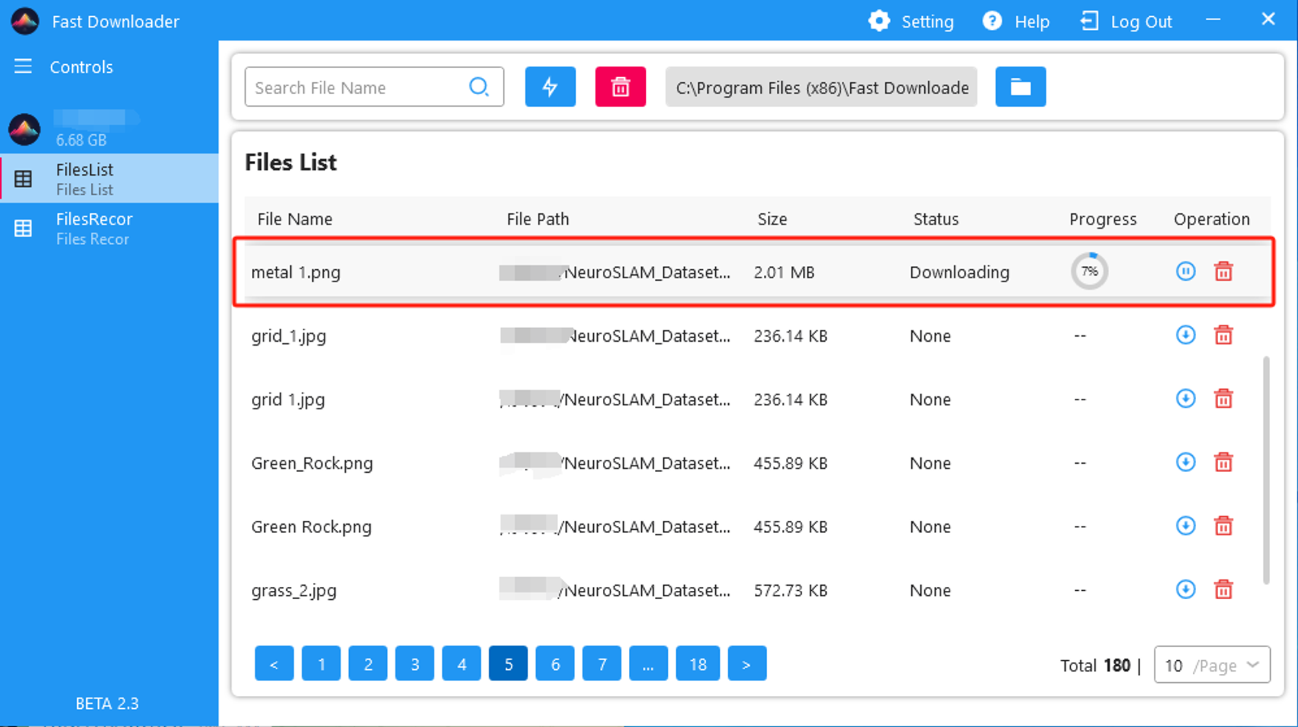1298x727 pixels.
Task: Open the blue folder browse button
Action: click(x=1020, y=87)
